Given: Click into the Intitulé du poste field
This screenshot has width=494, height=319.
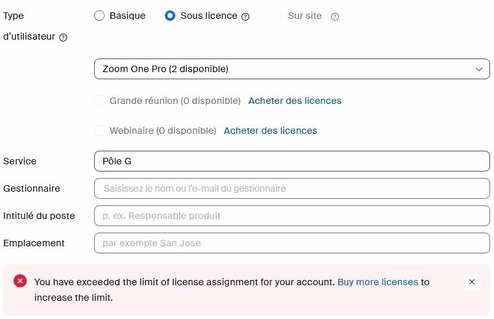Looking at the screenshot, I should pos(291,216).
